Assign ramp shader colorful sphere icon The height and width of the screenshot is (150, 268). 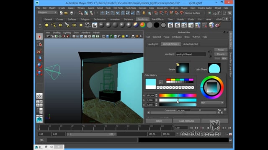tap(142, 25)
